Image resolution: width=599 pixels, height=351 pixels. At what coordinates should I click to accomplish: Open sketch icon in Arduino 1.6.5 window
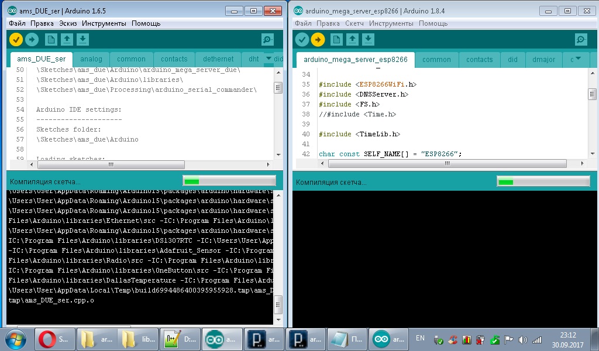67,40
